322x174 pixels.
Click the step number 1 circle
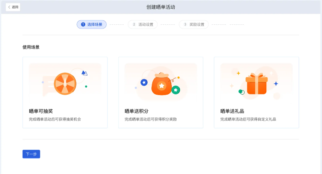pos(83,24)
